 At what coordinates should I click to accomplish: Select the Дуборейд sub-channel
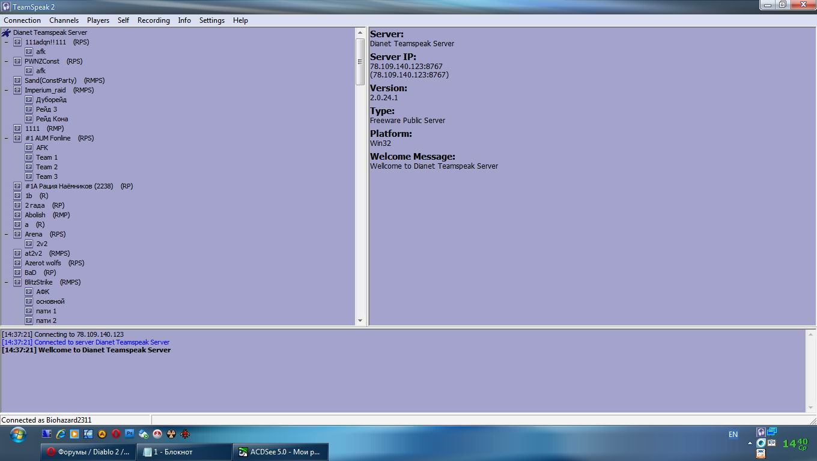coord(51,100)
